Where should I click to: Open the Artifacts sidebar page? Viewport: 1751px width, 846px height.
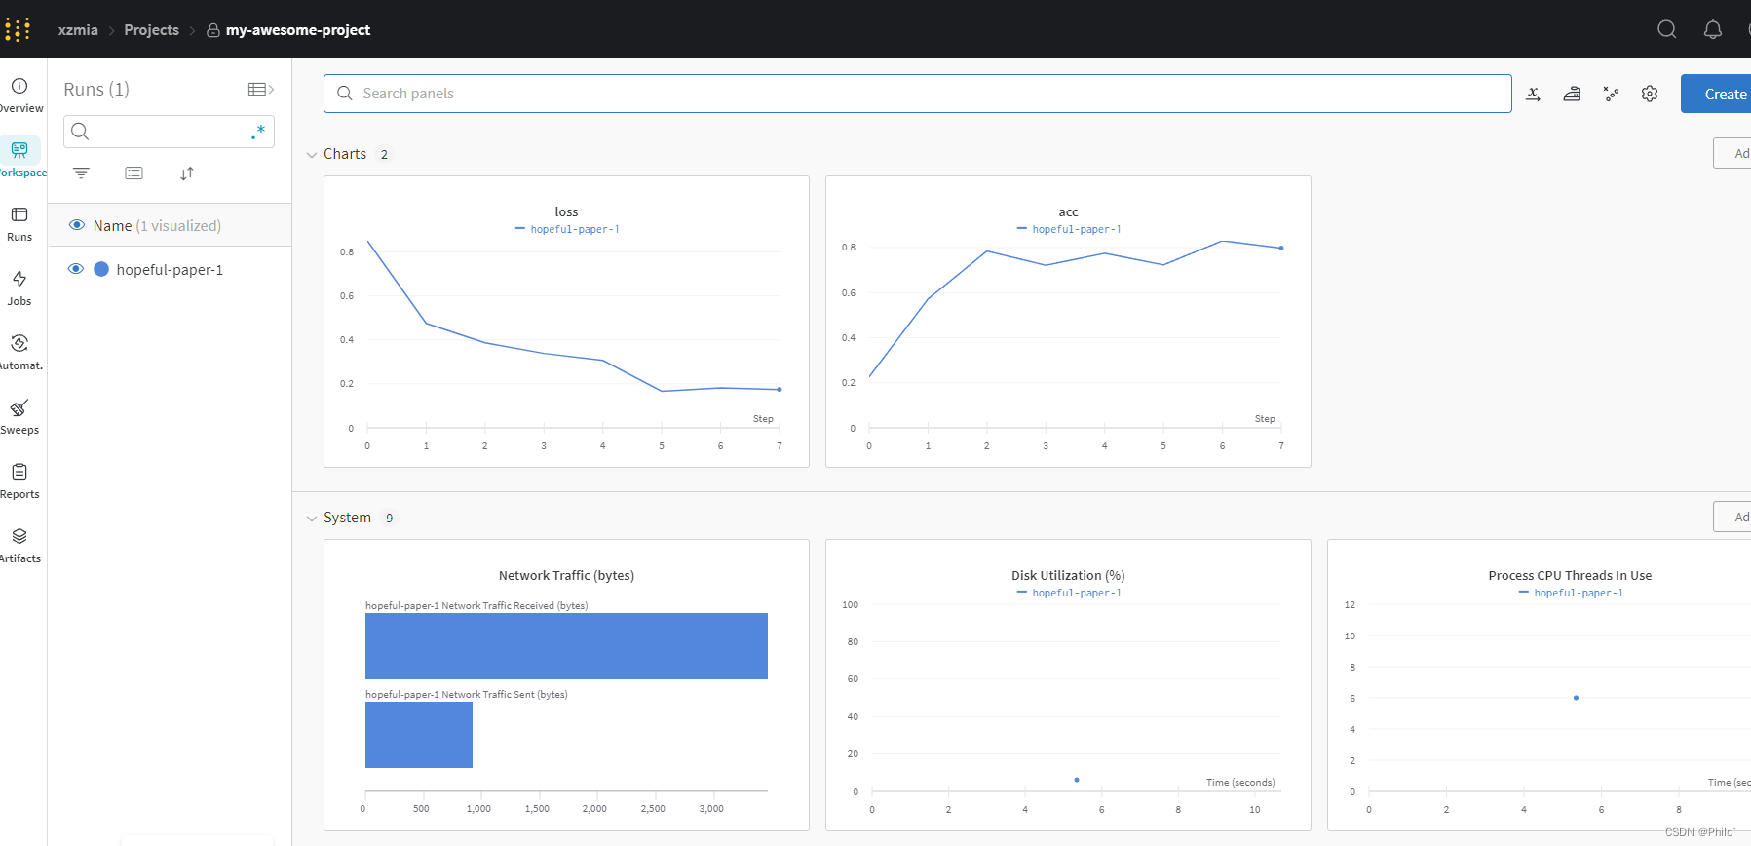(20, 545)
